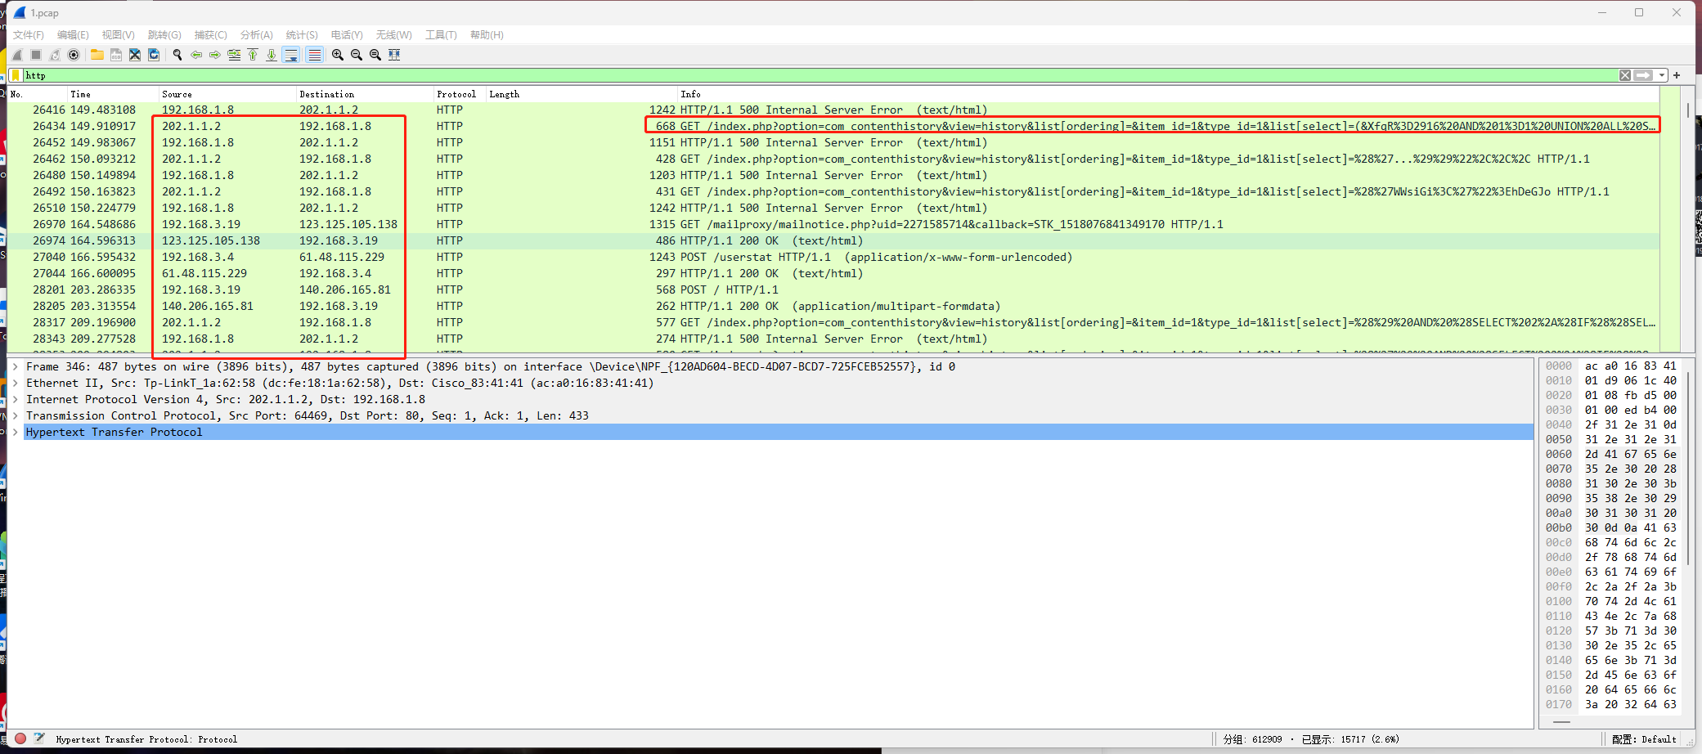Reload the capture file icon
This screenshot has width=1702, height=754.
coord(154,55)
